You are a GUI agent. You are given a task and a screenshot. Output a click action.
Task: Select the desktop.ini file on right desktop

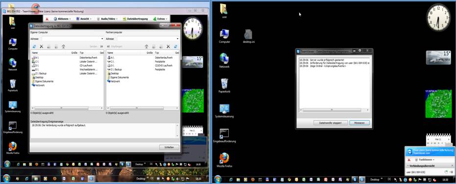[x=248, y=36]
